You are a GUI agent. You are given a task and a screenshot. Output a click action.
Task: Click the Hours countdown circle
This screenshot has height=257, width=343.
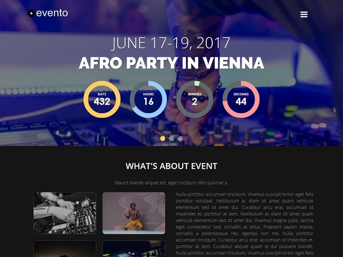click(x=148, y=99)
